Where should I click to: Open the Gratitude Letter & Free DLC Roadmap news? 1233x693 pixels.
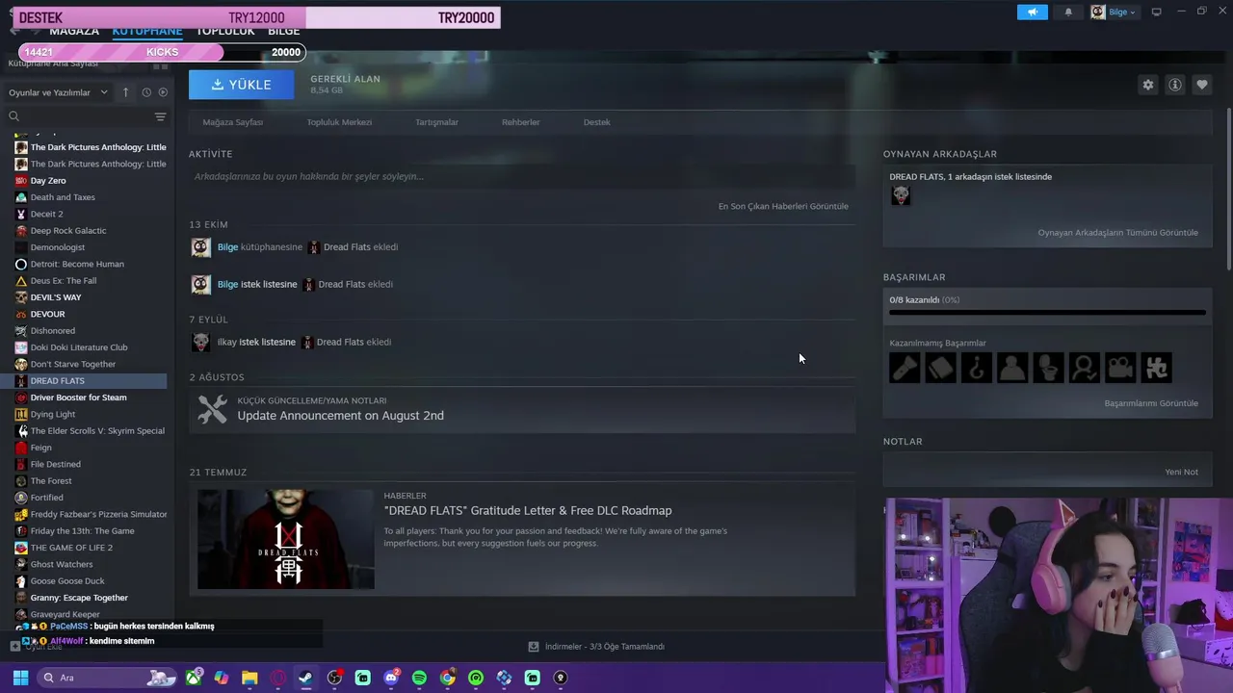[528, 510]
